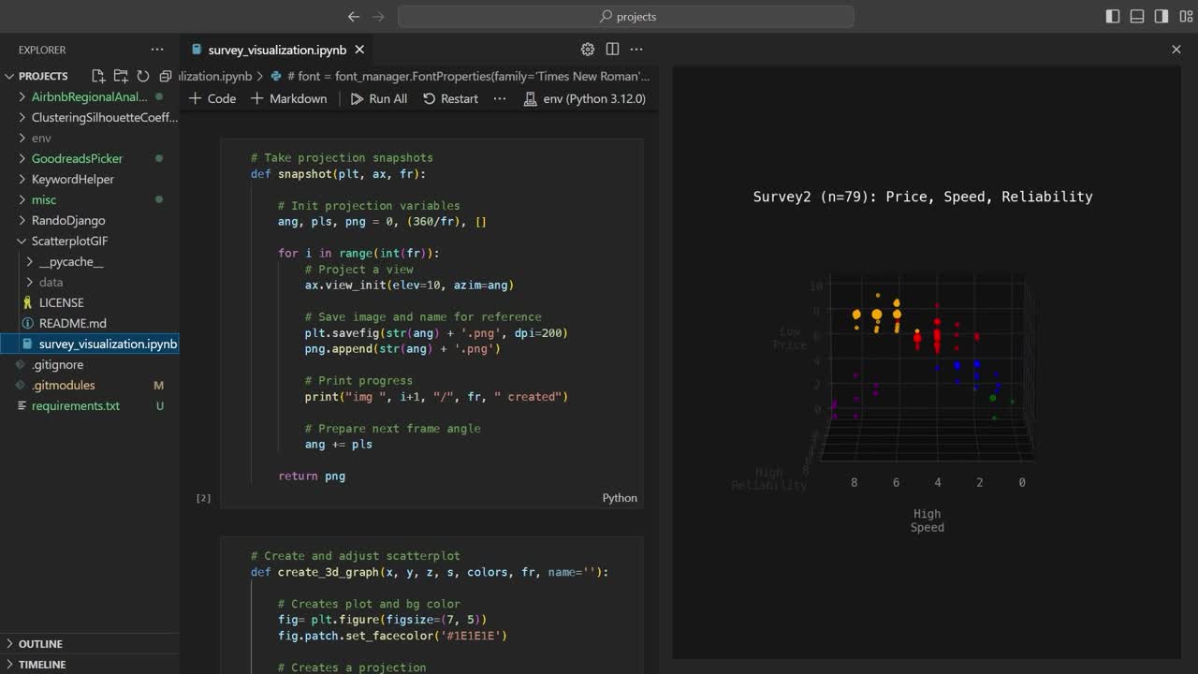Select the survey_visualization.ipynb editor tab
Image resolution: width=1198 pixels, height=674 pixels.
pyautogui.click(x=277, y=50)
